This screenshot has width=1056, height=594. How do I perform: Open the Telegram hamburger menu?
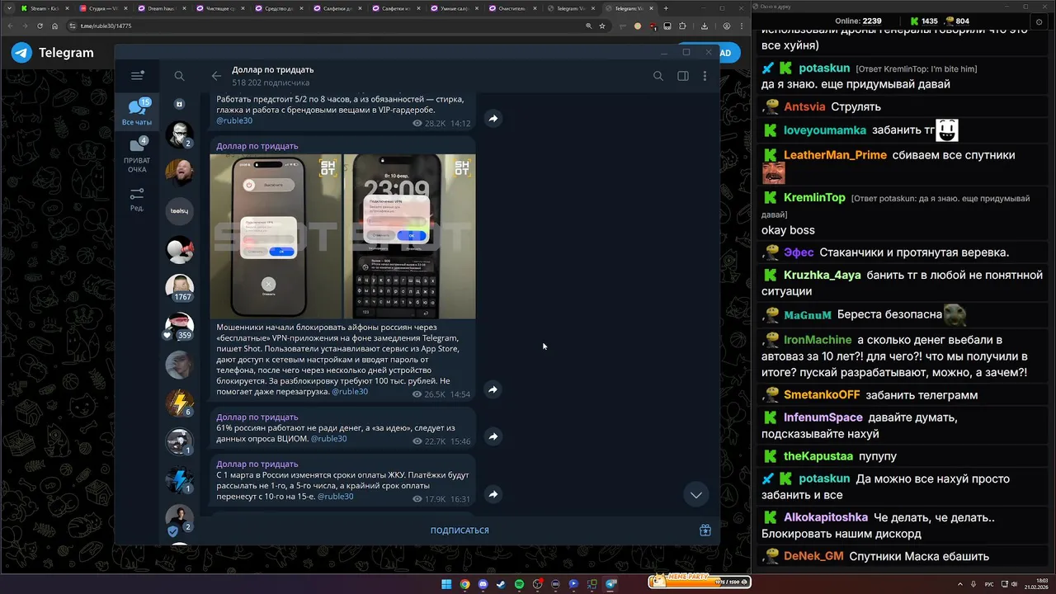coord(137,75)
